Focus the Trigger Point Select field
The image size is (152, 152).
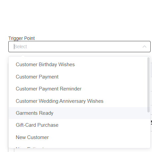click(79, 47)
